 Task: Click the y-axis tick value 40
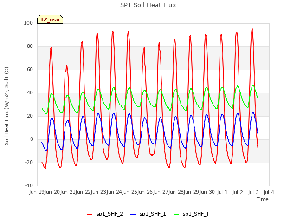[30, 93]
